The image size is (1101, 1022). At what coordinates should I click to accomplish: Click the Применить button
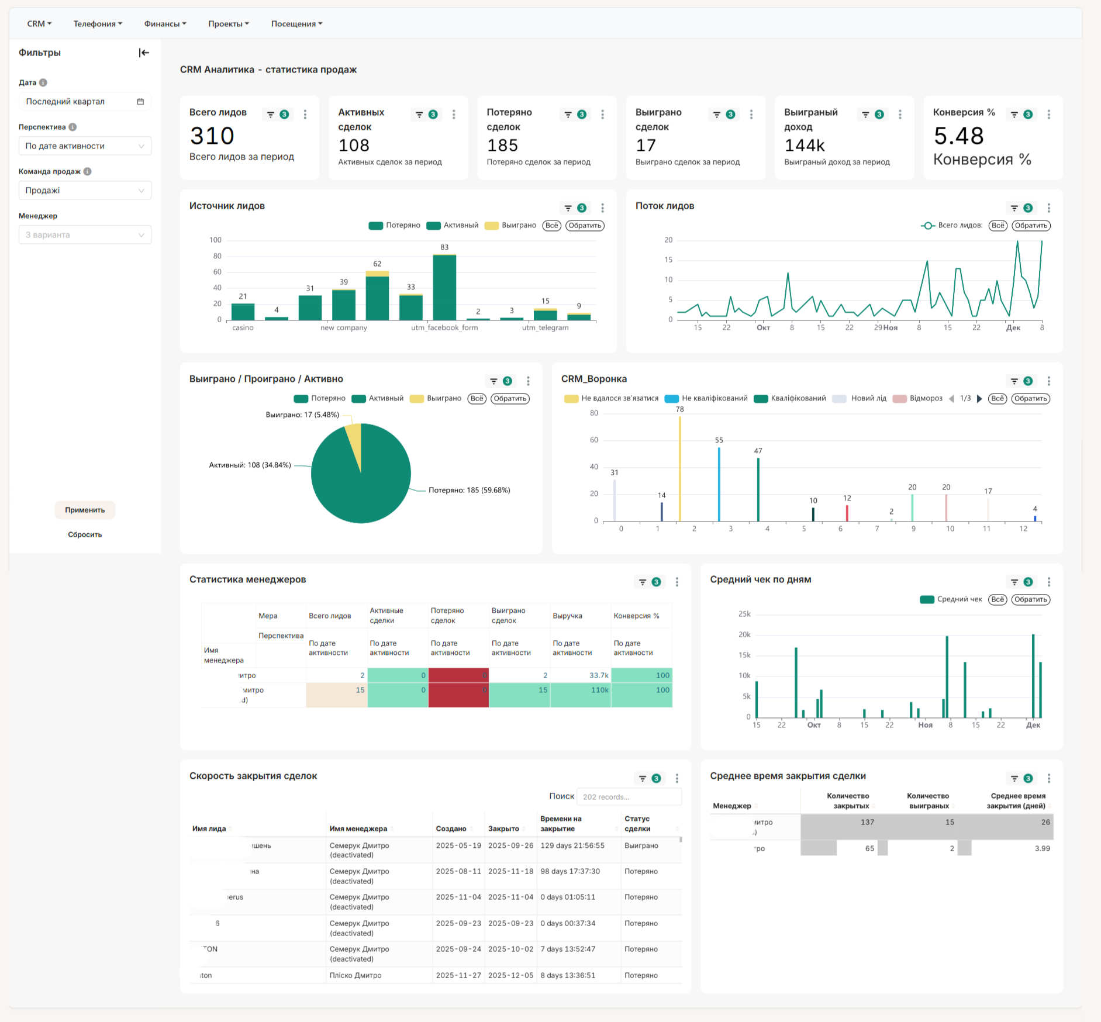85,510
